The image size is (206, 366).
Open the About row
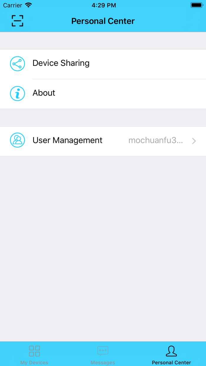click(103, 94)
